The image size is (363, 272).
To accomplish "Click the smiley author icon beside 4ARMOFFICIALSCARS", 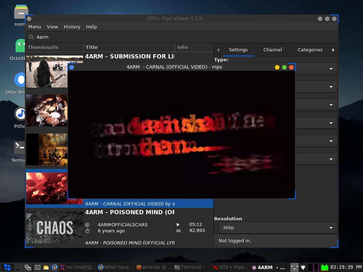I will pyautogui.click(x=87, y=225).
